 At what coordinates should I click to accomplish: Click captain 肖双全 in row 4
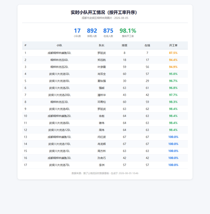click(x=102, y=74)
